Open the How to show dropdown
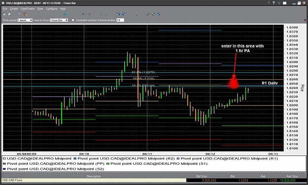The image size is (308, 185). pos(59,20)
